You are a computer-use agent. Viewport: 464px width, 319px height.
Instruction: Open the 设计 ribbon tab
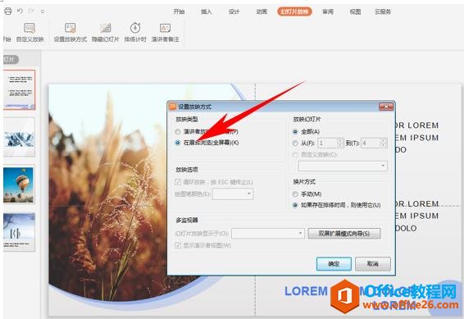coord(234,11)
